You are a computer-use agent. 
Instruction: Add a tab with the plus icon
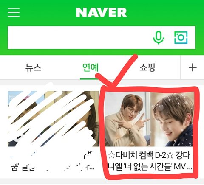pyautogui.click(x=193, y=68)
